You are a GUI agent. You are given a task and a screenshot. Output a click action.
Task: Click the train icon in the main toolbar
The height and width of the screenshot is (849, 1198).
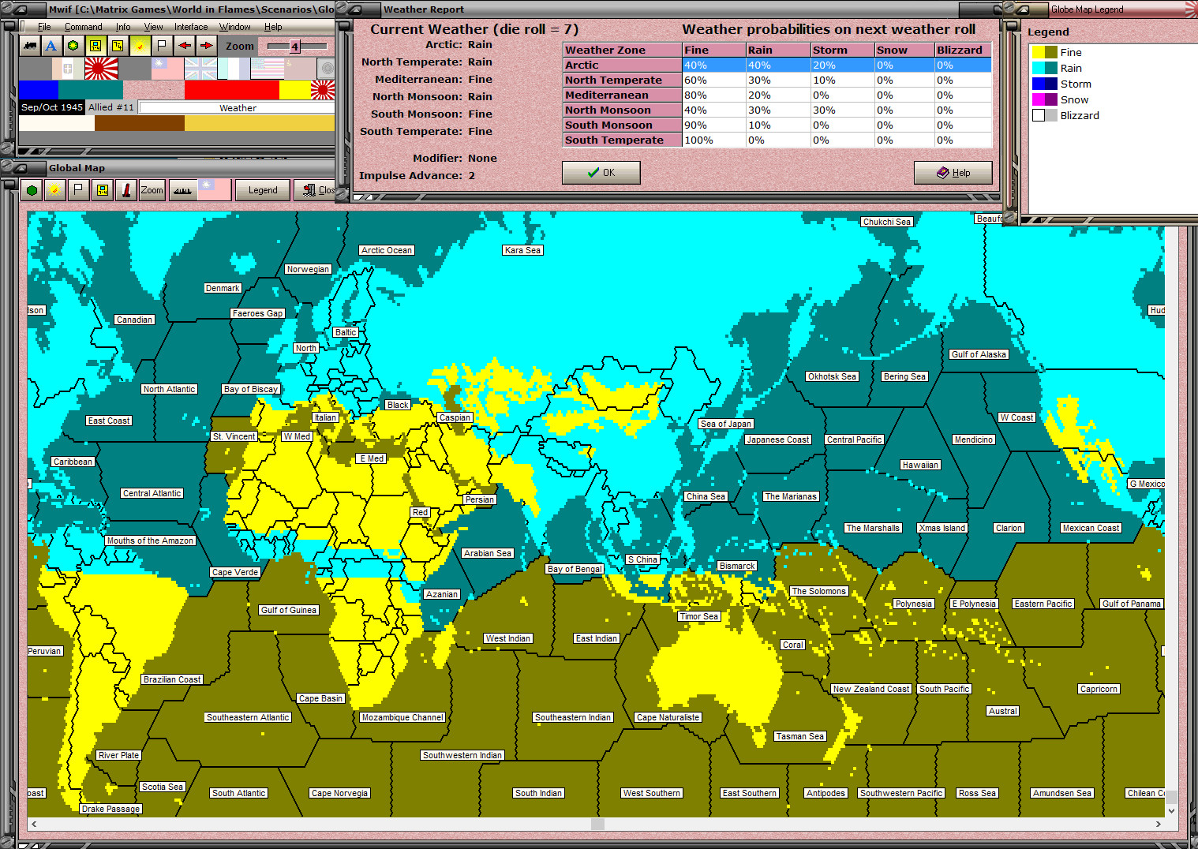tap(30, 46)
